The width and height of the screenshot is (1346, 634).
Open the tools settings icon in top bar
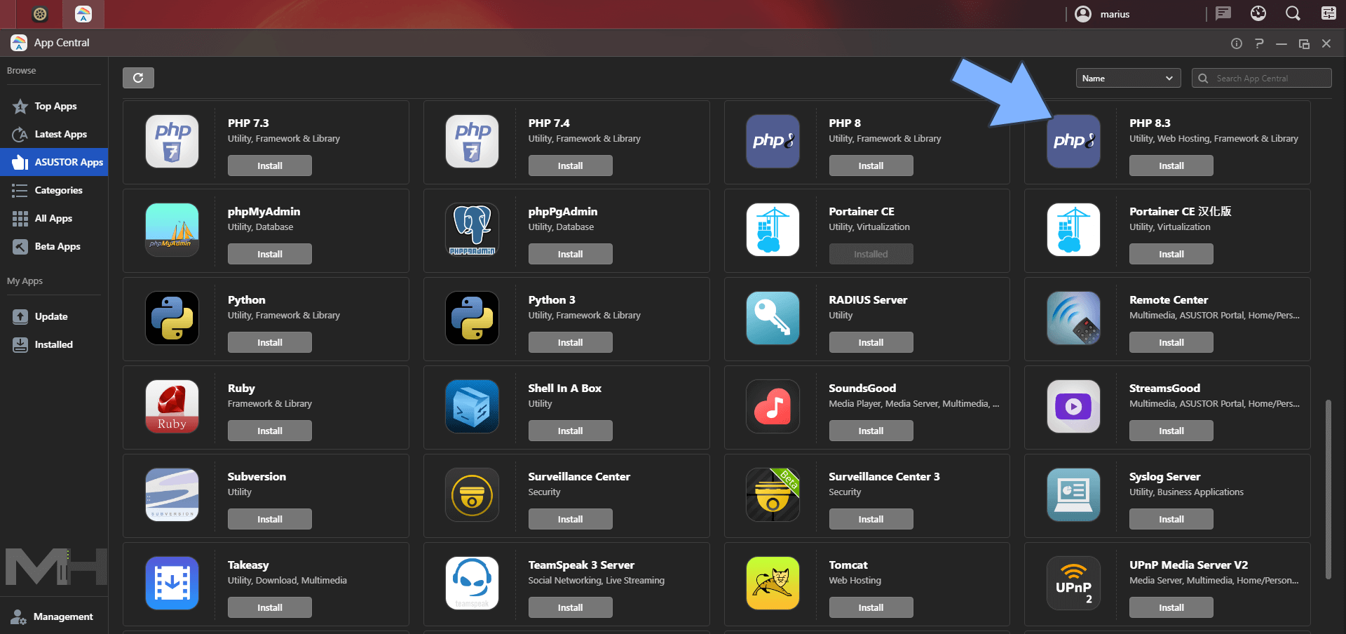1328,13
